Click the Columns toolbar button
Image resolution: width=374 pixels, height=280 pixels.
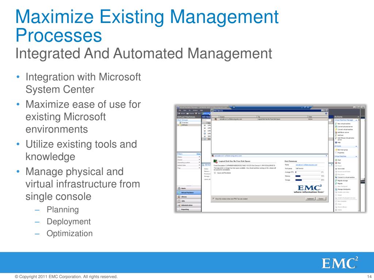(190, 114)
